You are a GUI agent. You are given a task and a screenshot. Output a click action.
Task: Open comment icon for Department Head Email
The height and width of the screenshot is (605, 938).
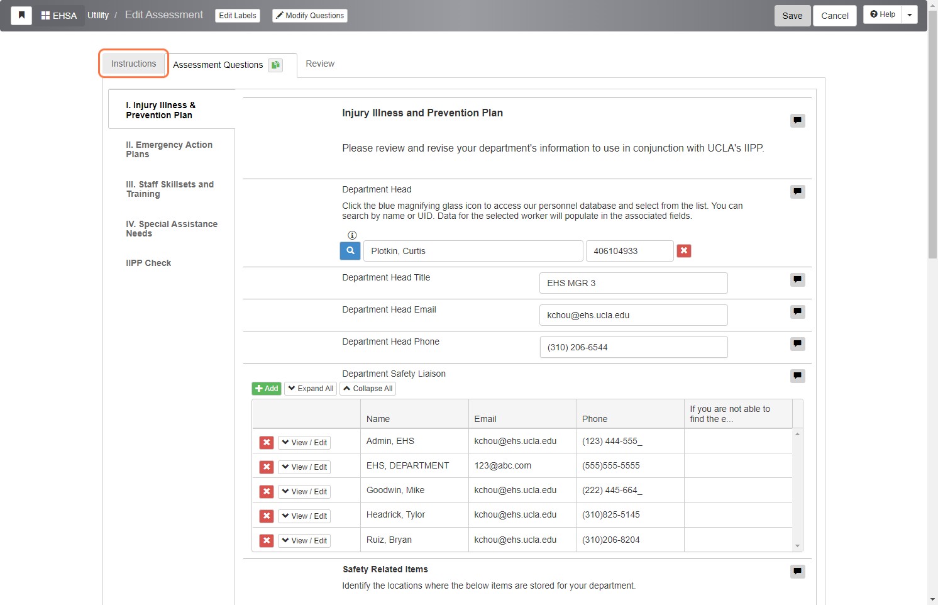coord(798,312)
